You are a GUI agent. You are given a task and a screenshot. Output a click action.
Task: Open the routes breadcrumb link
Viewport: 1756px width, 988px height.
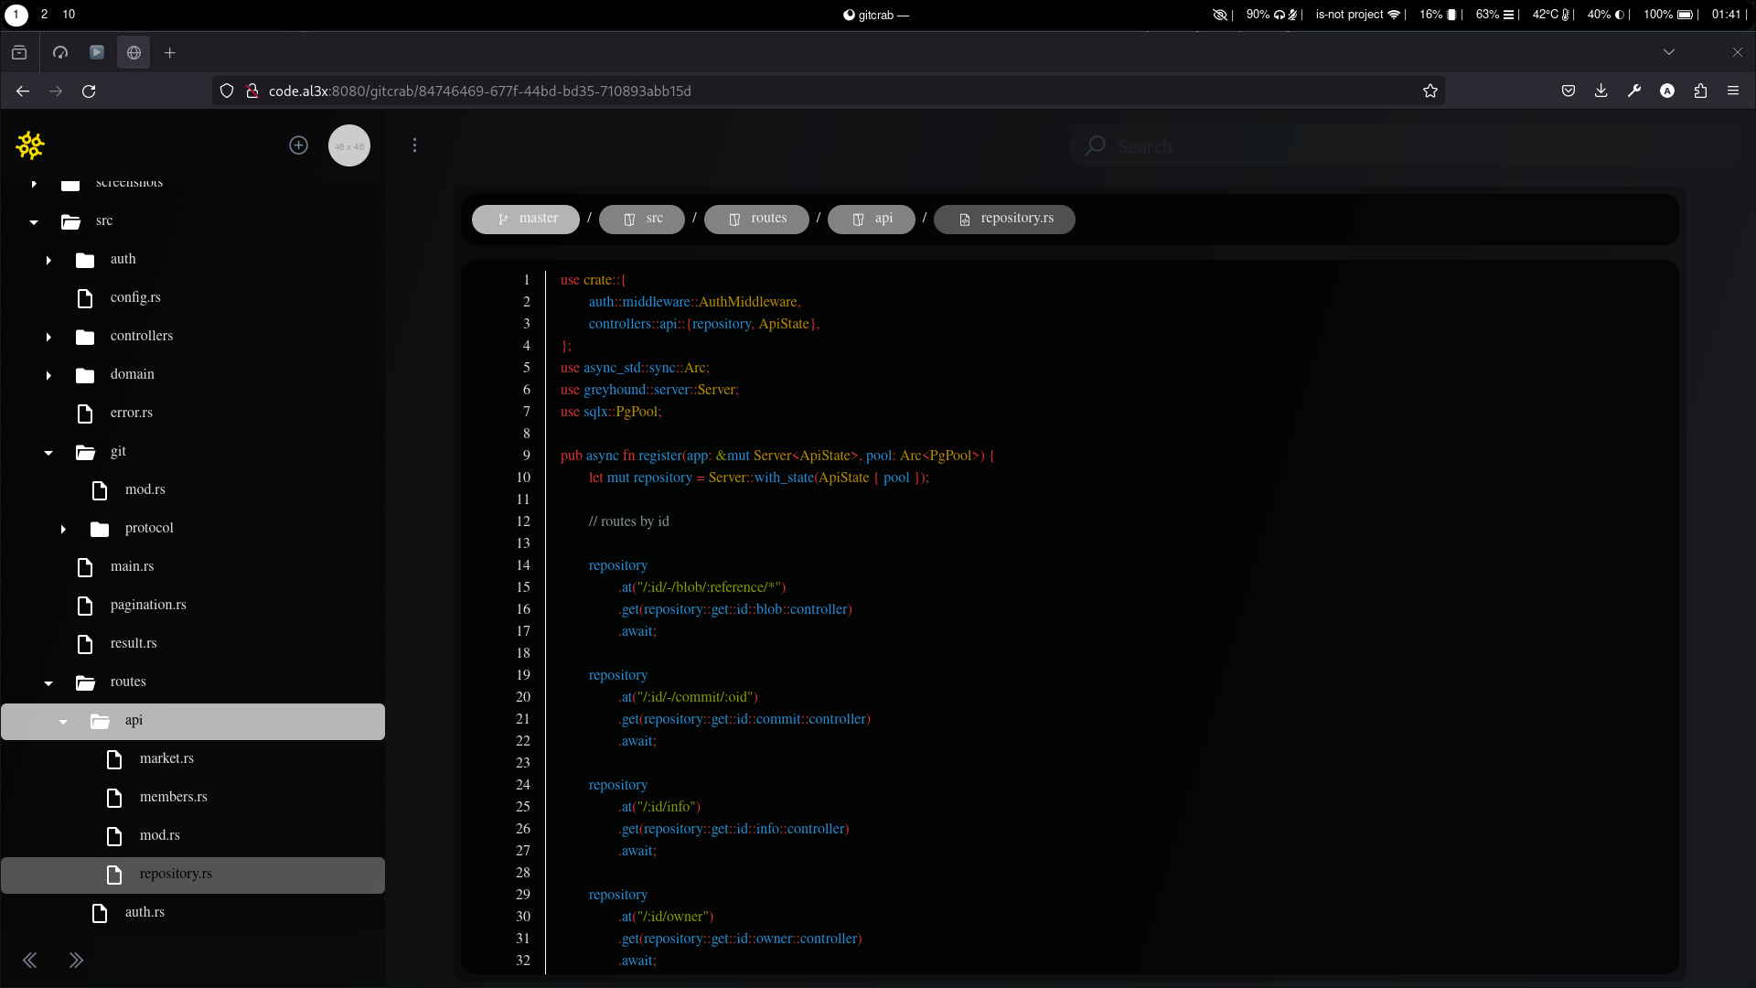(756, 219)
